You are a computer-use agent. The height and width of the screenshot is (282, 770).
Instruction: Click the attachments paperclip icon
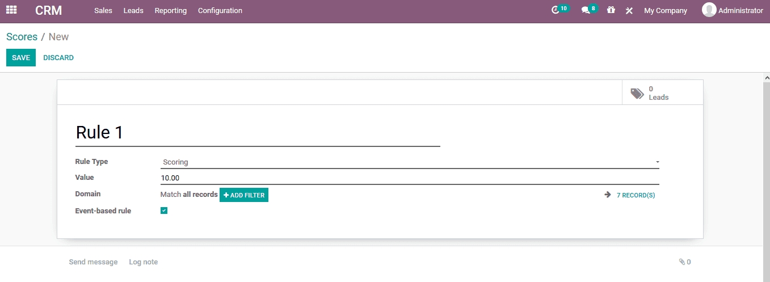coord(681,262)
